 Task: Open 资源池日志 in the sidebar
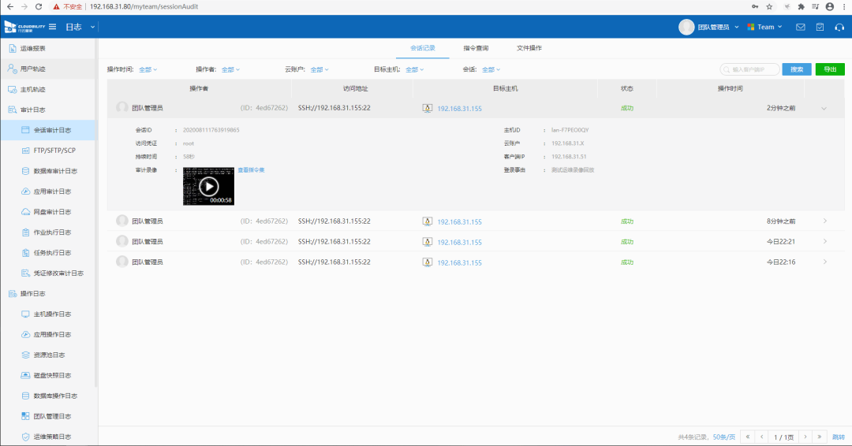point(49,355)
